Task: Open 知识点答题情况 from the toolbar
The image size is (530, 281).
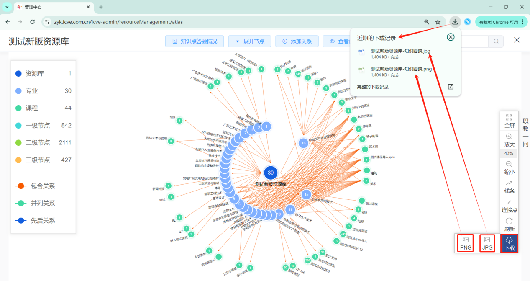Action: pos(194,41)
